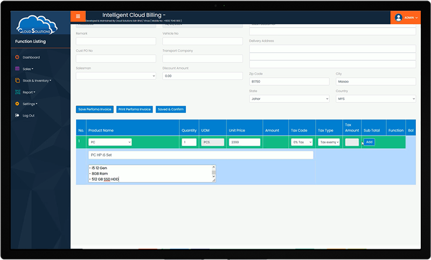The height and width of the screenshot is (260, 431).
Task: Open the State dropdown showing Johor
Action: click(289, 99)
